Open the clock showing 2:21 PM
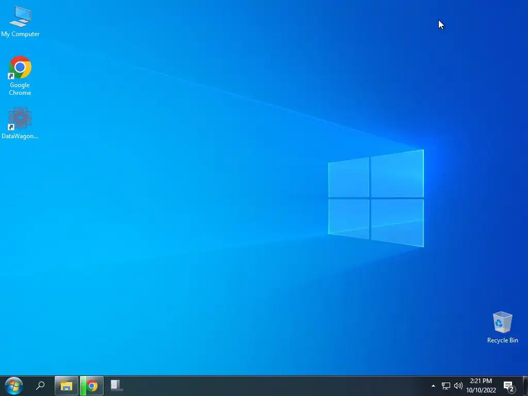This screenshot has height=396, width=528. pos(481,386)
